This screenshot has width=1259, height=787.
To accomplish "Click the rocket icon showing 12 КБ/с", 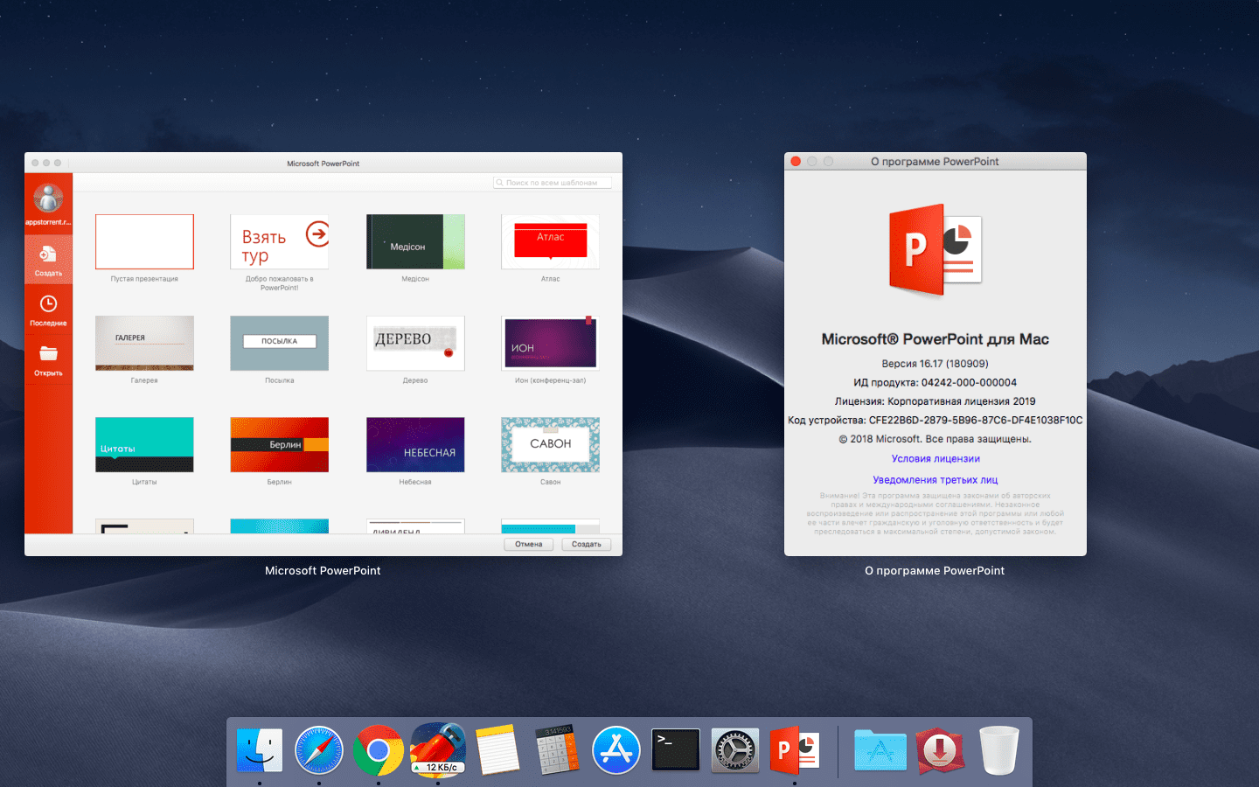I will coord(438,749).
